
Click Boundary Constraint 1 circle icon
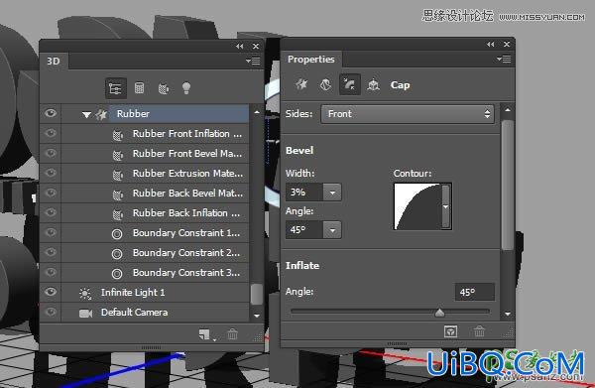[117, 234]
